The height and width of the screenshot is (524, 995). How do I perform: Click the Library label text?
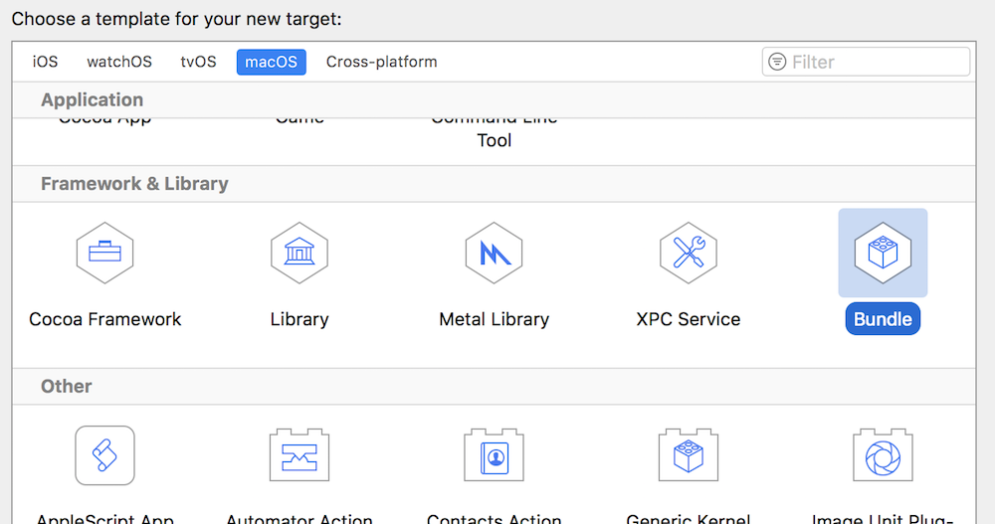tap(298, 319)
